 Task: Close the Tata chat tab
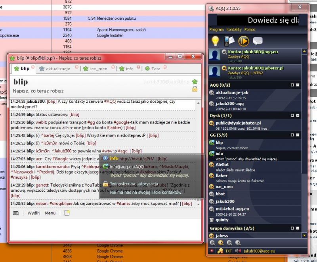tap(165, 67)
